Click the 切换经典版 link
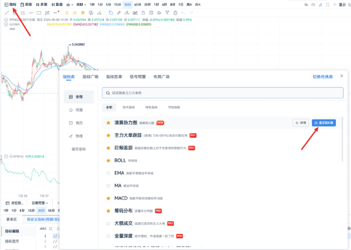This screenshot has width=351, height=250. coord(323,77)
